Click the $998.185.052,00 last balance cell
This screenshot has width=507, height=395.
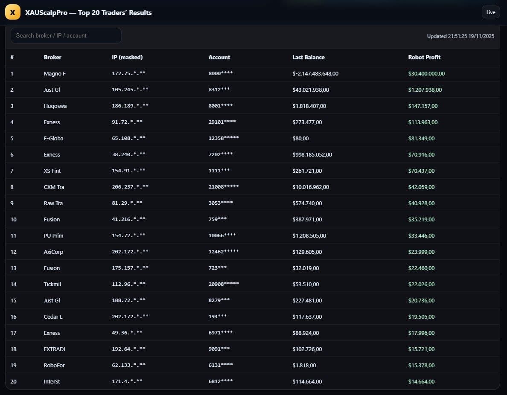pyautogui.click(x=312, y=155)
